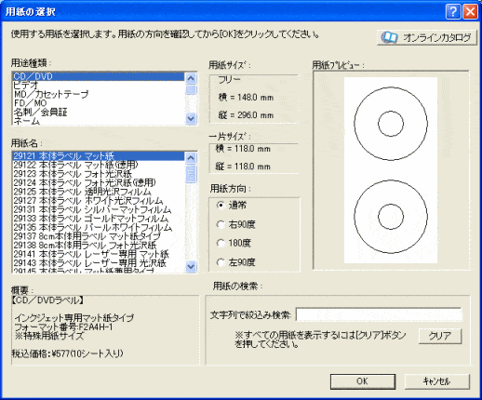Click the 用途種類 list scrollbar thumb

pos(191,89)
